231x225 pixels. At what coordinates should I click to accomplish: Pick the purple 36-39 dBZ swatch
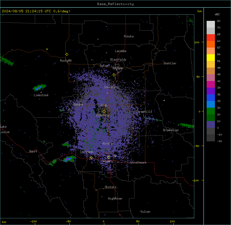(x=211, y=91)
